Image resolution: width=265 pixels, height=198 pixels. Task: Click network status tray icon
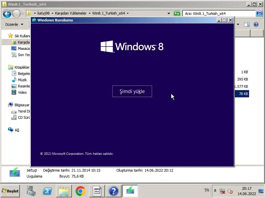222,191
